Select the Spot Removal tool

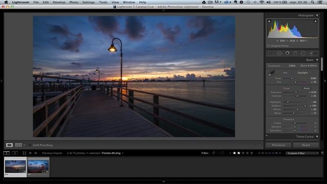tap(279, 53)
